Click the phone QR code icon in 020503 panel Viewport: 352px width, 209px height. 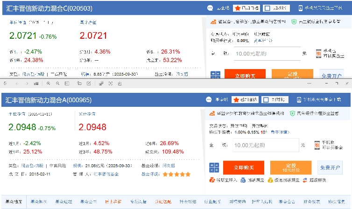pos(318,54)
